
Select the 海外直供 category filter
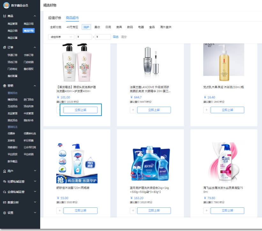(166, 27)
